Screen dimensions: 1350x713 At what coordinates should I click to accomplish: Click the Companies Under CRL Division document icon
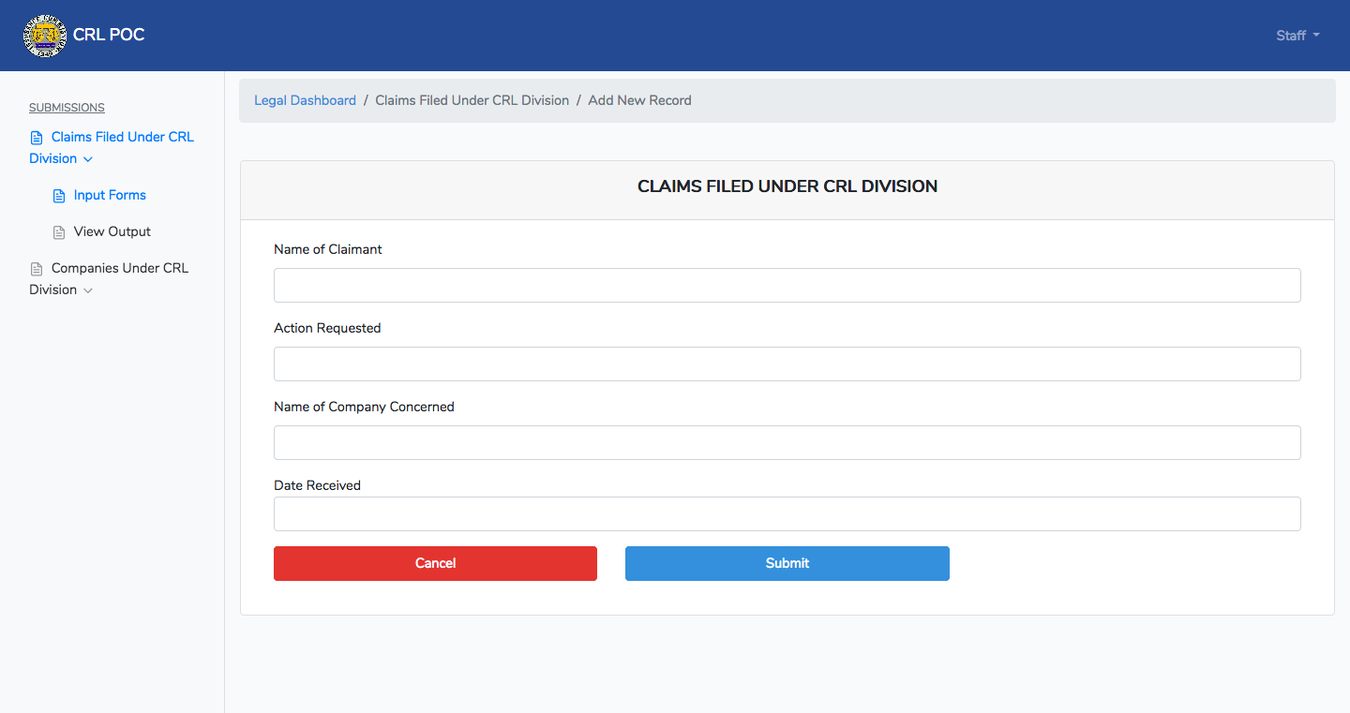[x=37, y=269]
